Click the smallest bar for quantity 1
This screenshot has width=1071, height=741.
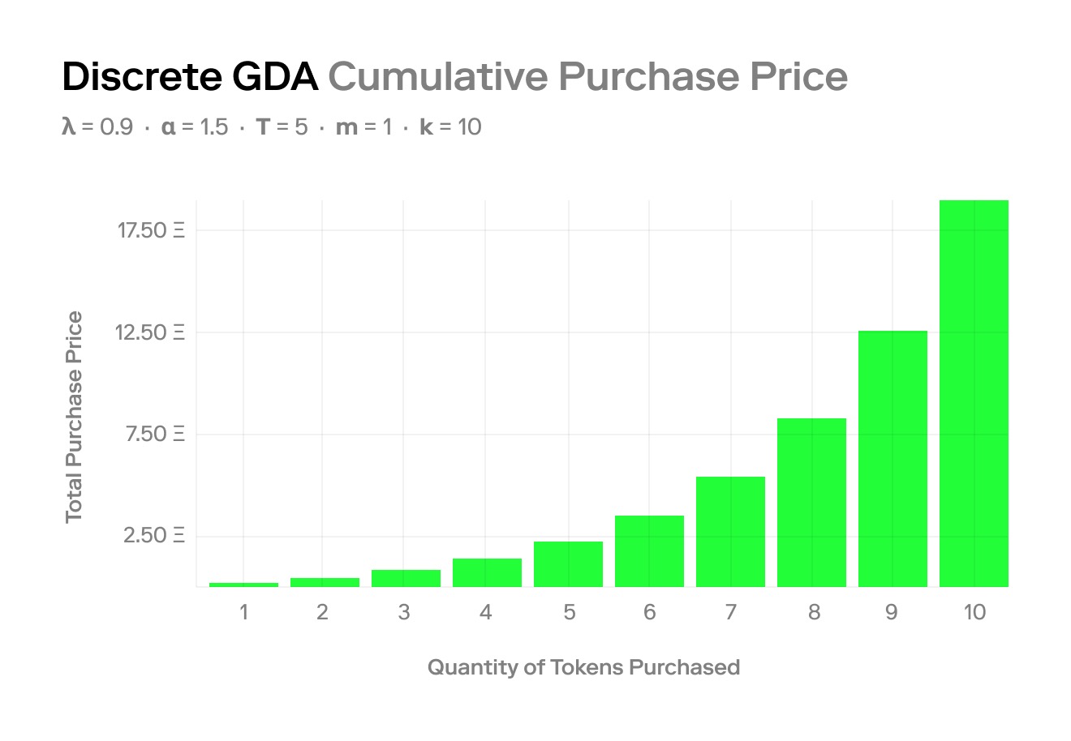(243, 585)
